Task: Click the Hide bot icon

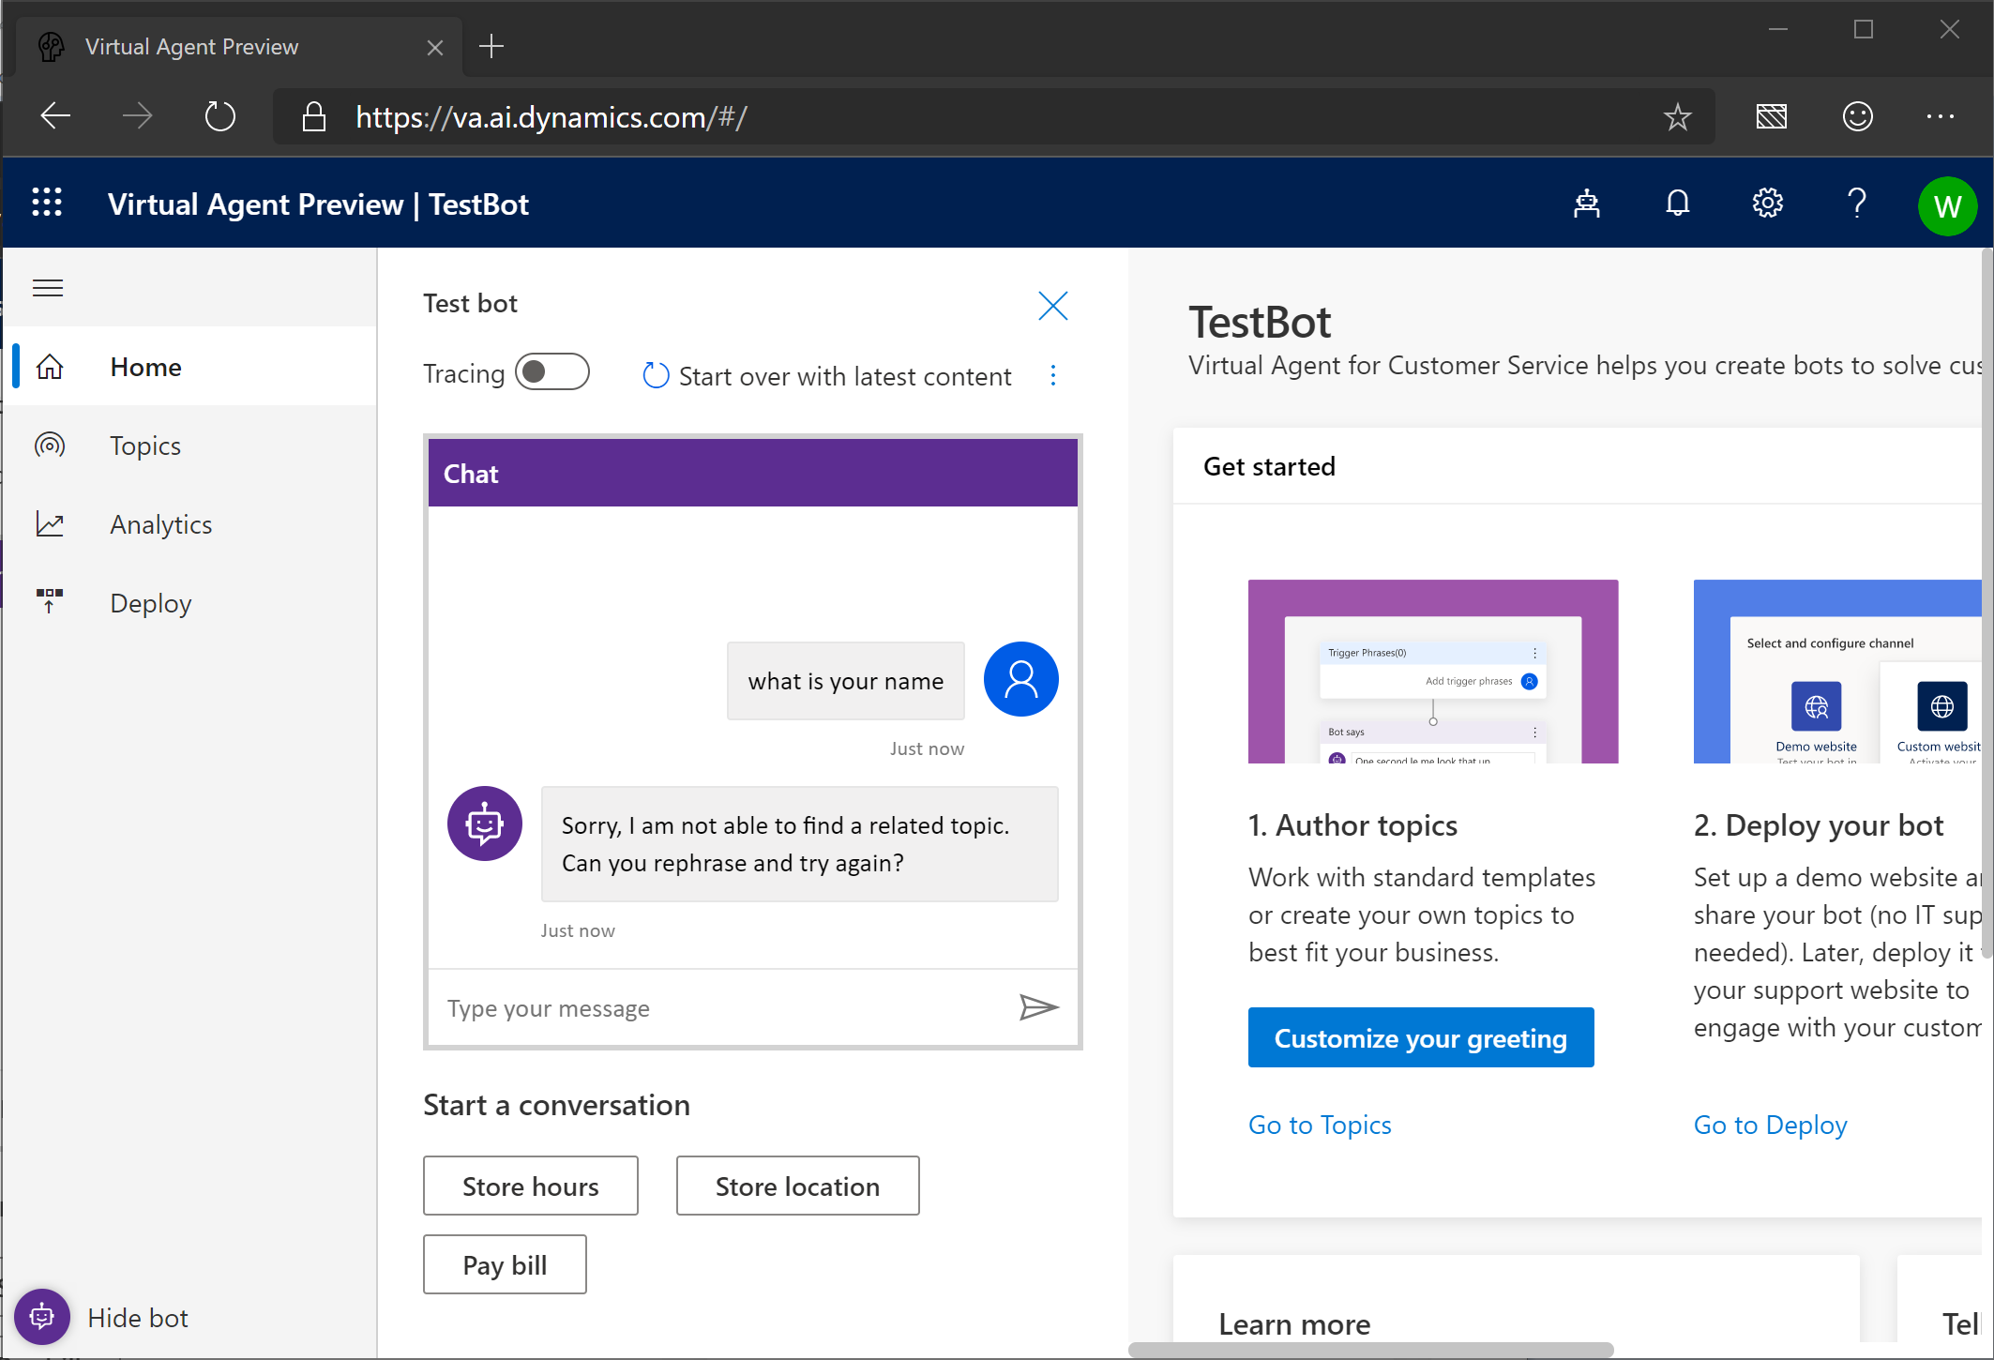Action: (x=42, y=1317)
